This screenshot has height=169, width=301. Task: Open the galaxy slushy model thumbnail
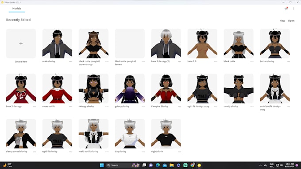130,88
